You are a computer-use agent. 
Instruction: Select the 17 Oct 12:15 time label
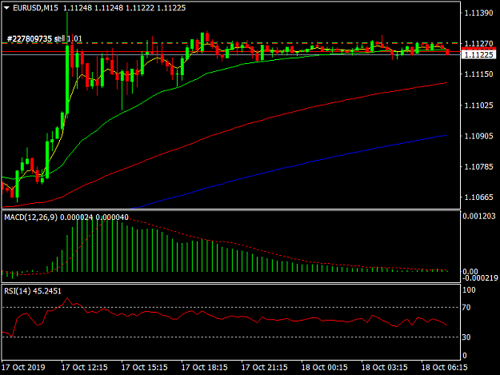[x=84, y=367]
